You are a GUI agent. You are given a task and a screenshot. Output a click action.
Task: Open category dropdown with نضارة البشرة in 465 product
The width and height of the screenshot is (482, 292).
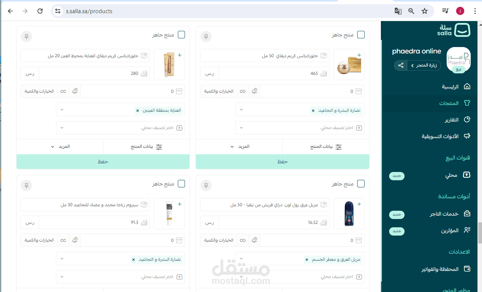tap(300, 110)
